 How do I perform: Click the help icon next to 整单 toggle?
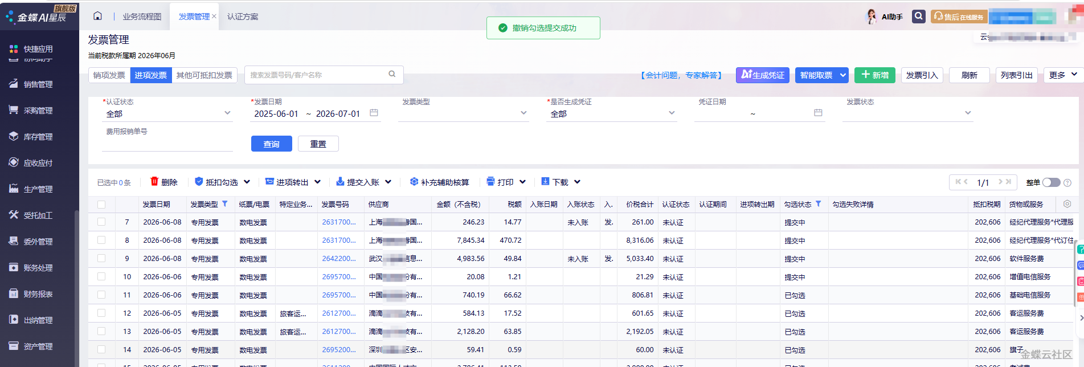1067,183
